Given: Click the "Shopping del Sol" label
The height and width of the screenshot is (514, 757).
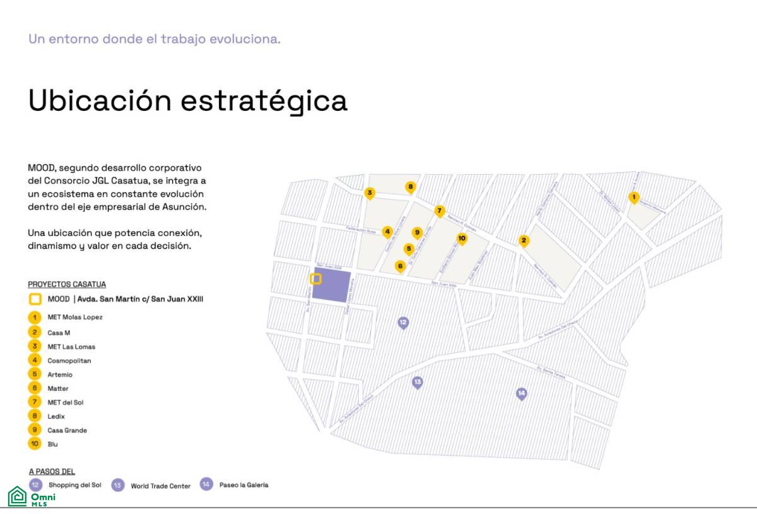Looking at the screenshot, I should pyautogui.click(x=74, y=485).
